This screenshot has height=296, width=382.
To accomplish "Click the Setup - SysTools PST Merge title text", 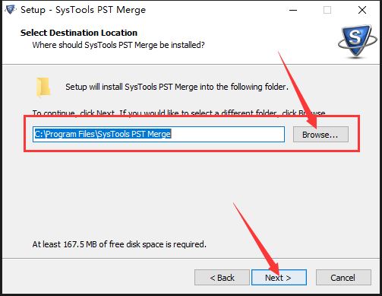I will [x=83, y=10].
